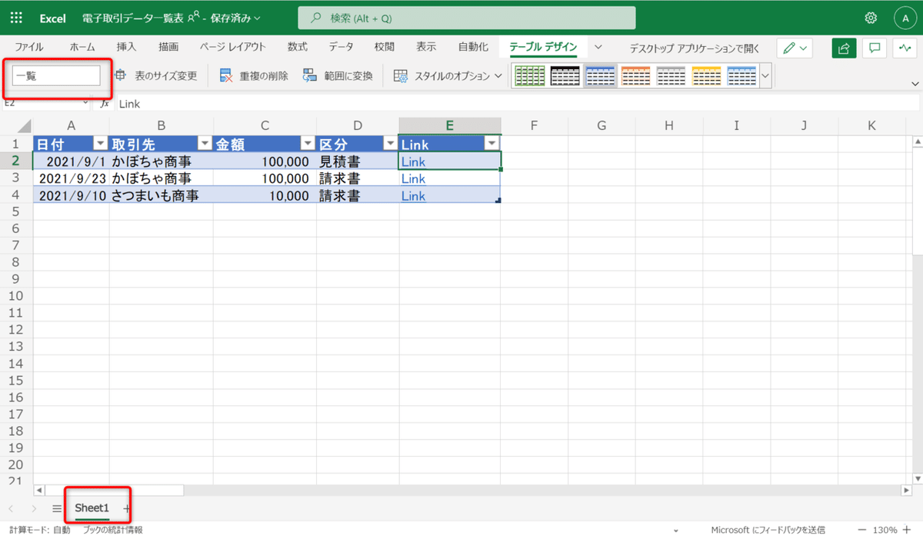
Task: Select cell さつまいも商事 in row 4
Action: [x=161, y=196]
